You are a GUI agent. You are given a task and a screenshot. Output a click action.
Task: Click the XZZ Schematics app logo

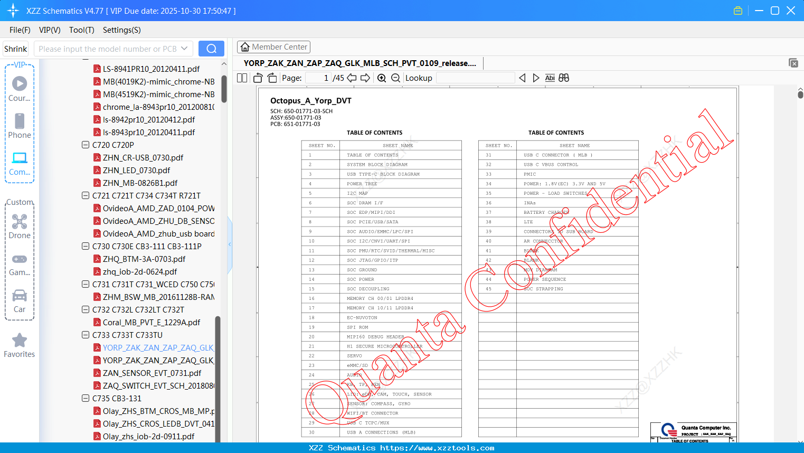coord(13,11)
